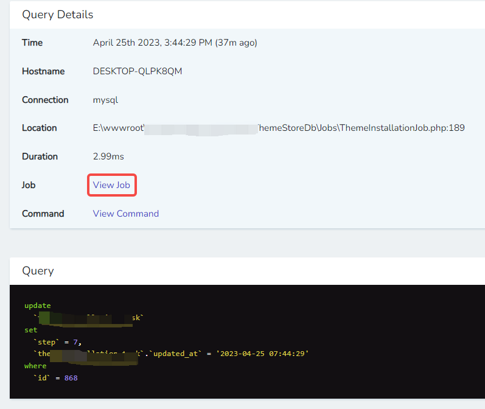Select hostname value DESKTOP-QLPK8QM

(x=138, y=71)
